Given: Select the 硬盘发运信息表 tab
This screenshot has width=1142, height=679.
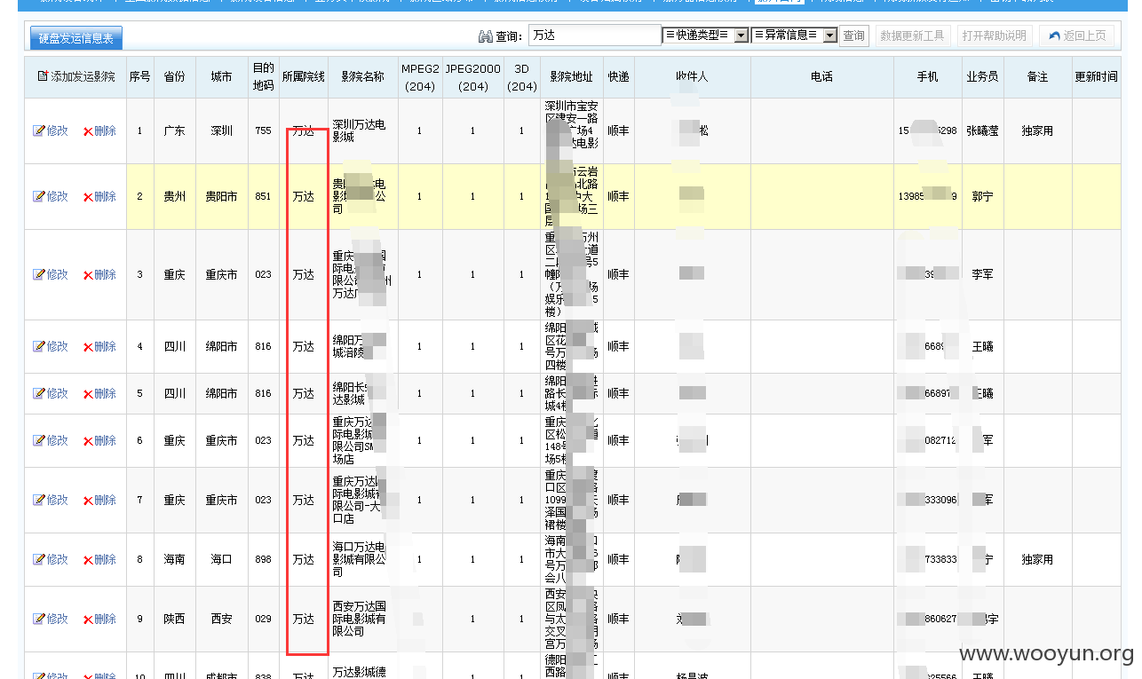Looking at the screenshot, I should 76,38.
